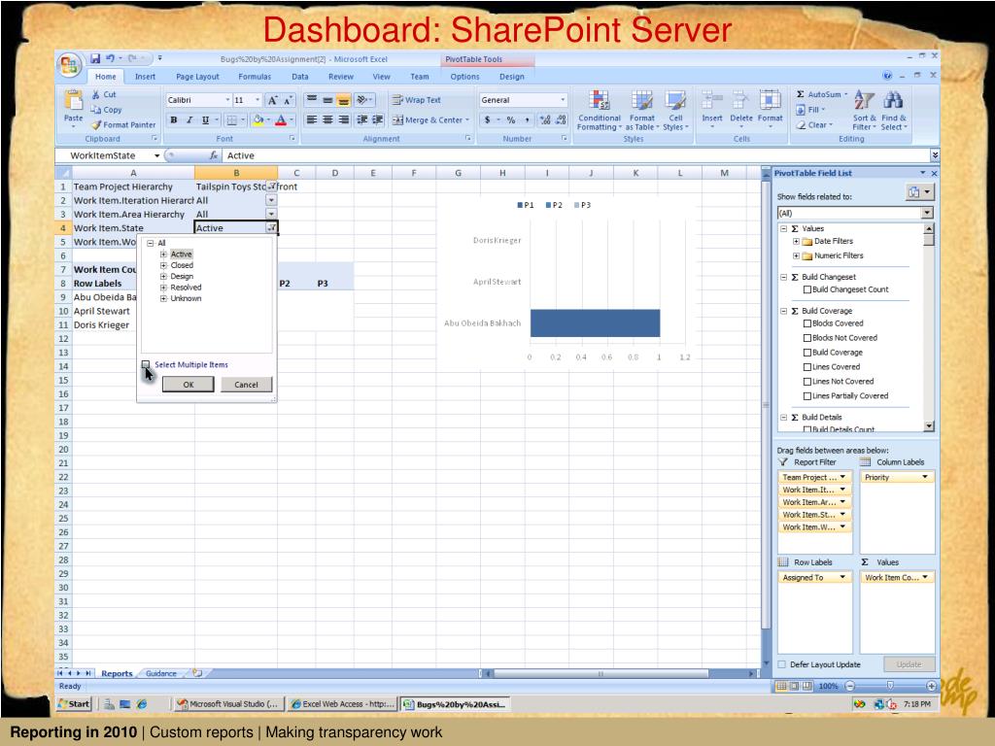Screen dimensions: 995x746
Task: Apply underline formatting
Action: pyautogui.click(x=205, y=119)
